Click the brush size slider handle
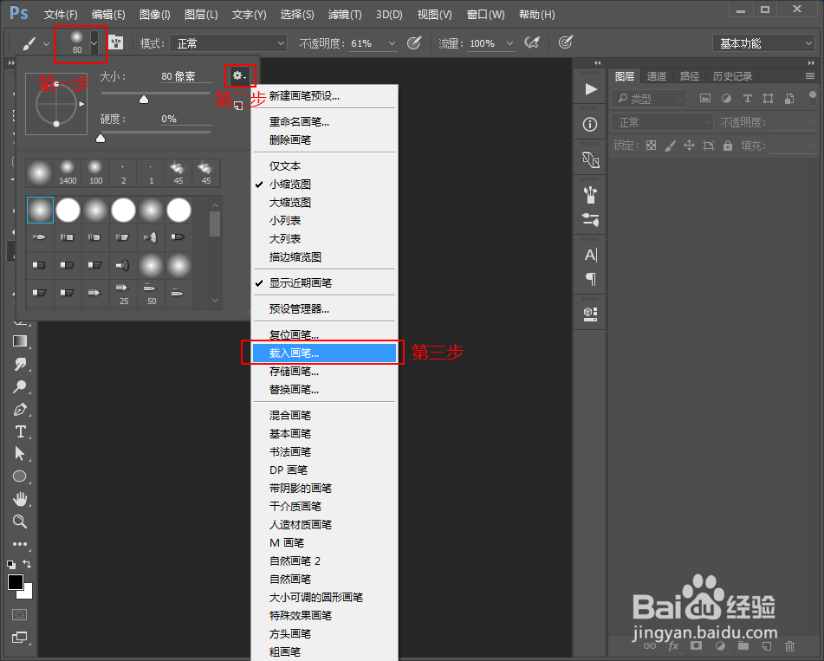Screen dimensions: 824x661 click(x=144, y=100)
